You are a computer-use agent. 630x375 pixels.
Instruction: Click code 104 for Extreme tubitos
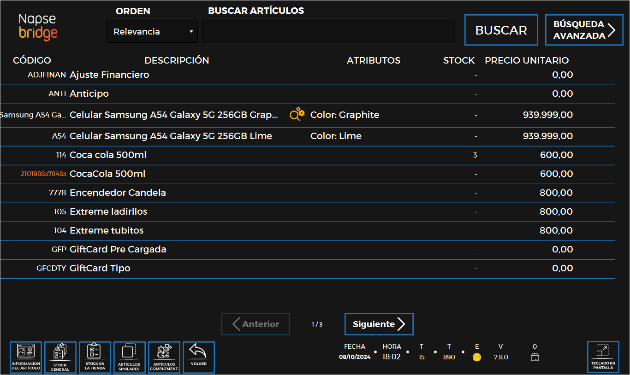pos(60,230)
